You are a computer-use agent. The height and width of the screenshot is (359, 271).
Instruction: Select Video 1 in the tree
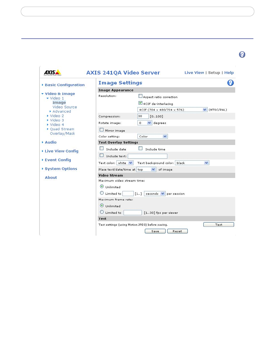[x=57, y=98]
